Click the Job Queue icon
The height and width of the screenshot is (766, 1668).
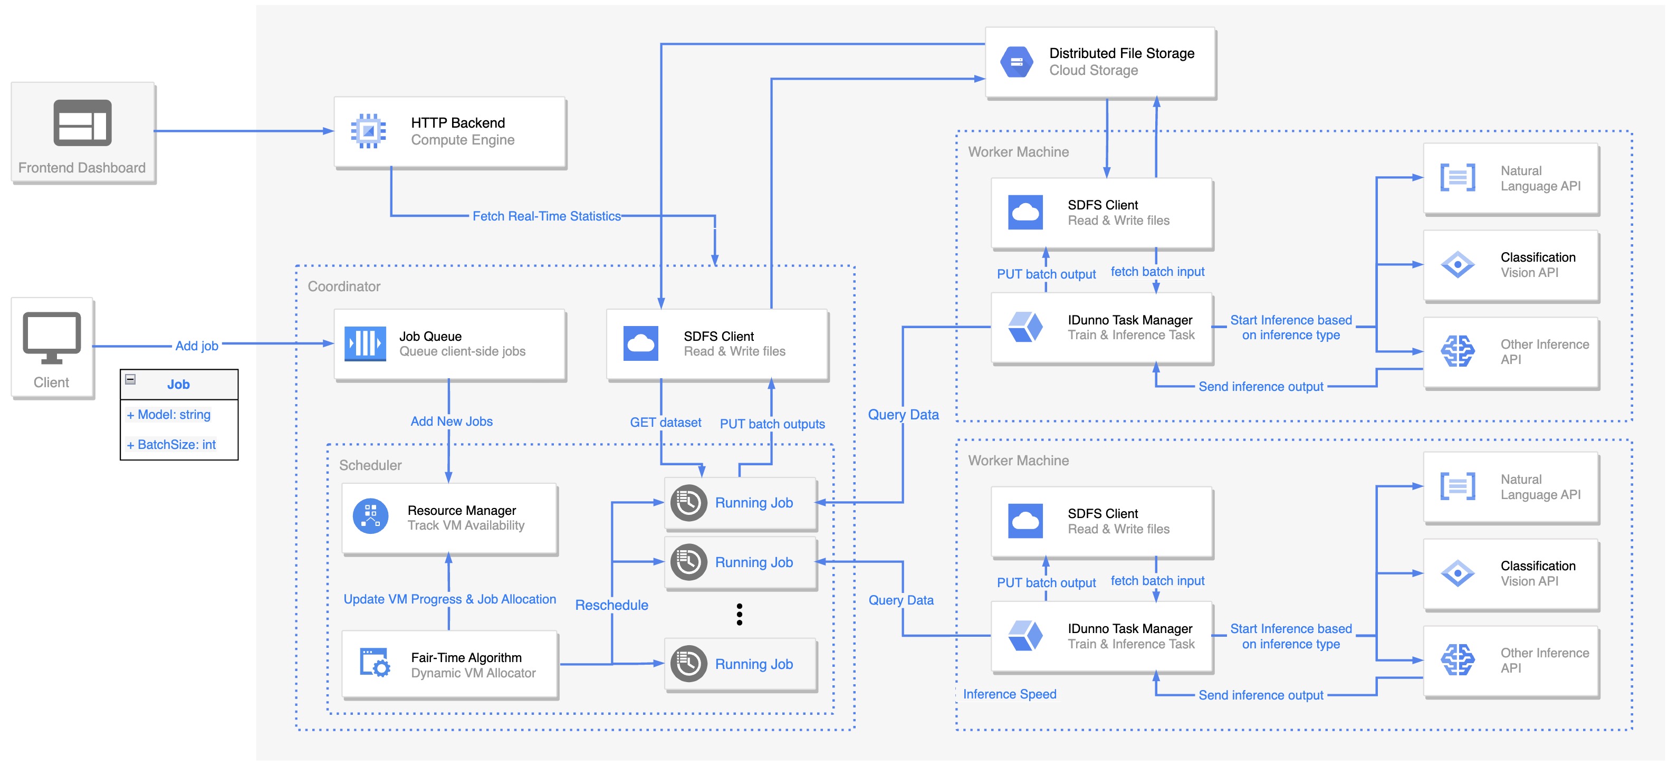(365, 343)
